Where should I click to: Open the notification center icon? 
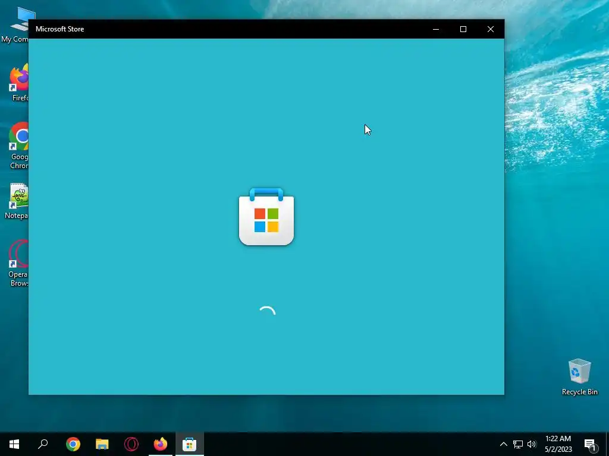tap(590, 445)
